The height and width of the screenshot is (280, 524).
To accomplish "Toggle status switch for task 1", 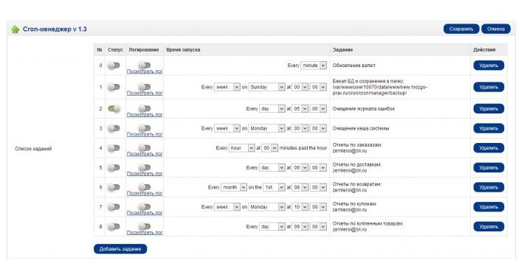I will (114, 87).
